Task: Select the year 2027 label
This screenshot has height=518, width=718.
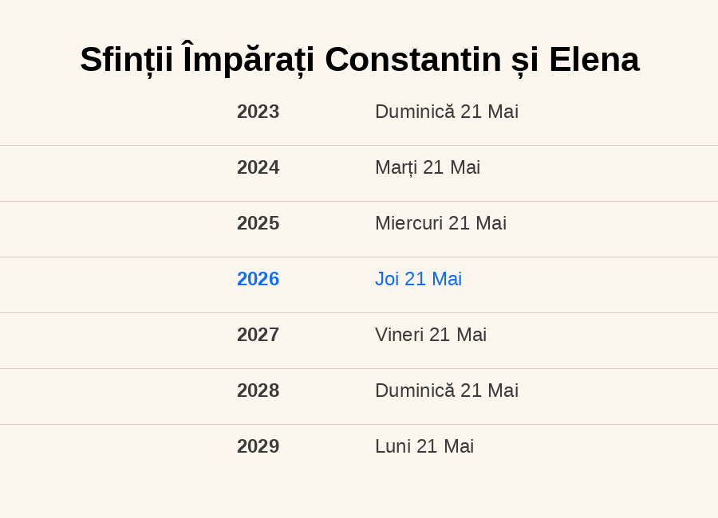Action: tap(258, 335)
